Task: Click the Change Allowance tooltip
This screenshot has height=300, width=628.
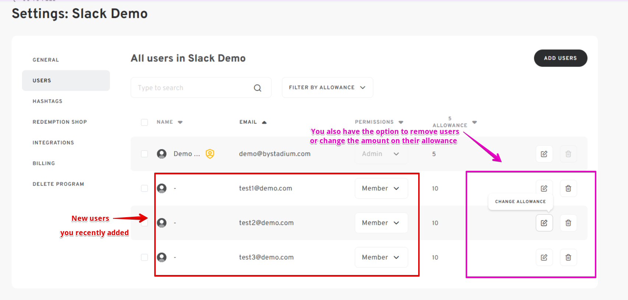Action: (520, 202)
